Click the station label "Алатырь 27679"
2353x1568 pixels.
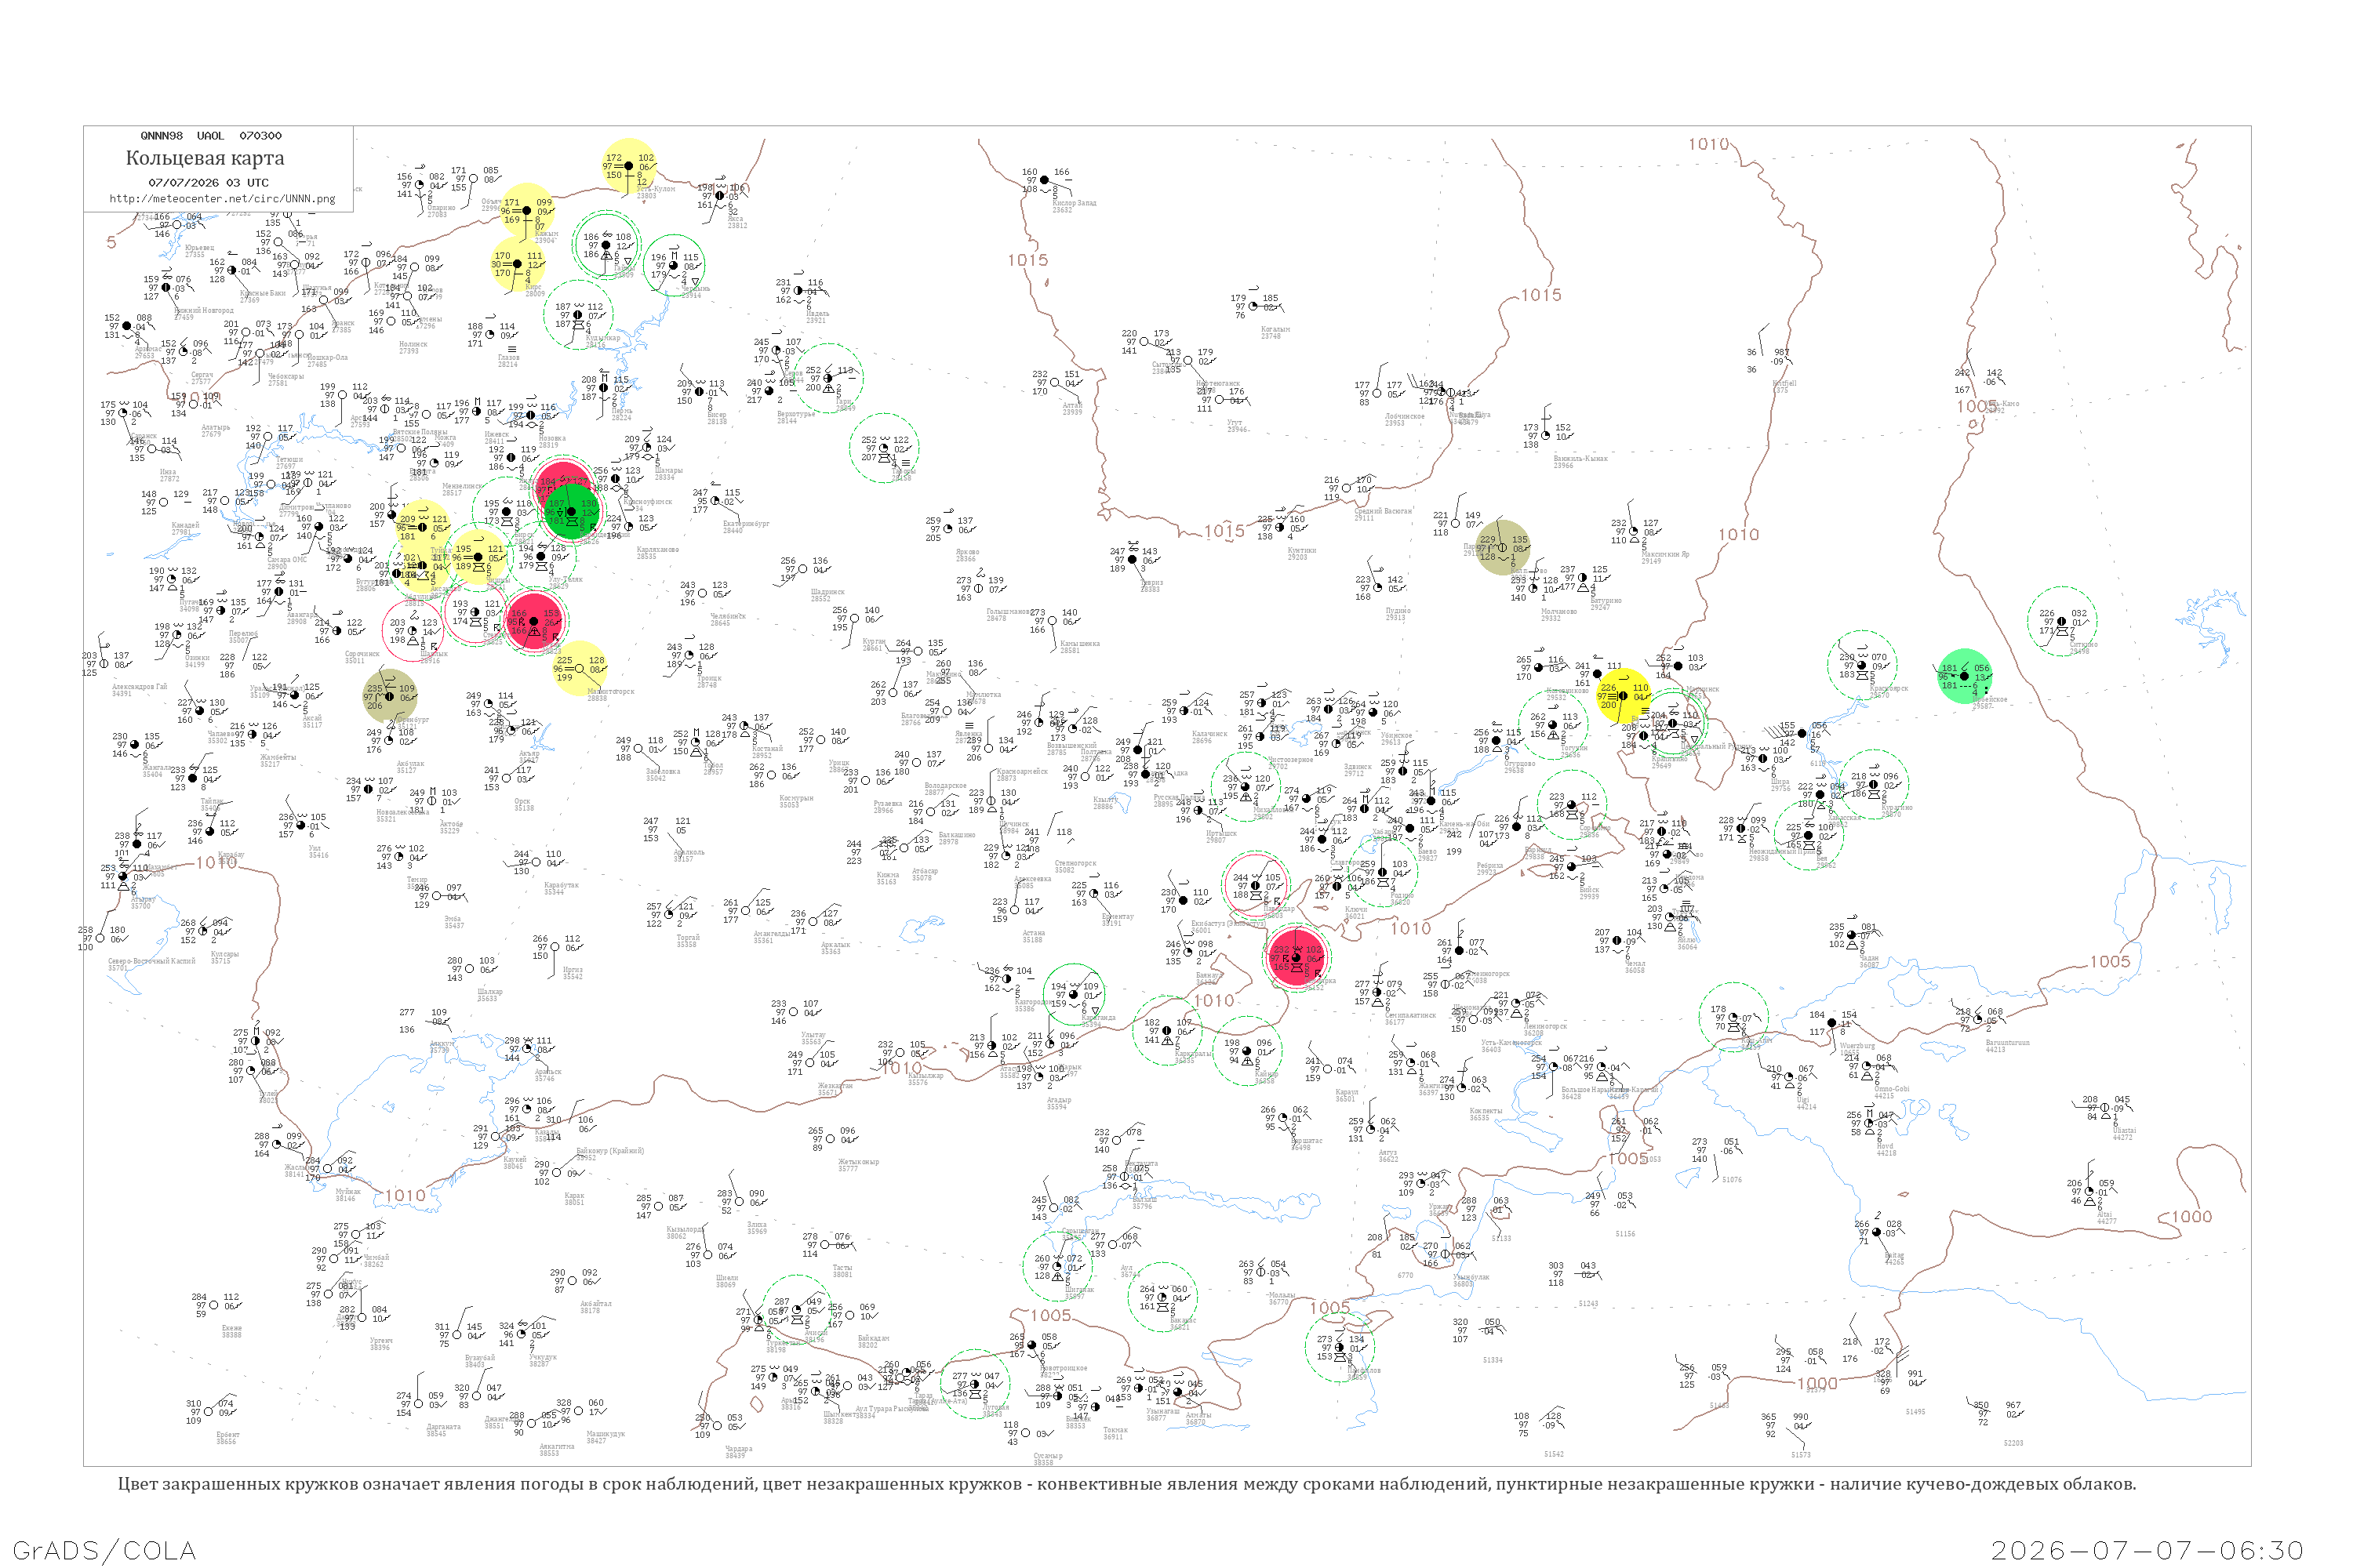215,431
